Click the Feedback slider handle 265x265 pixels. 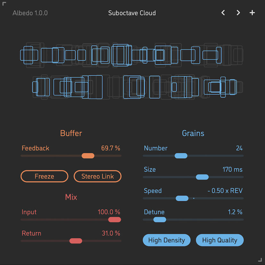(x=88, y=156)
